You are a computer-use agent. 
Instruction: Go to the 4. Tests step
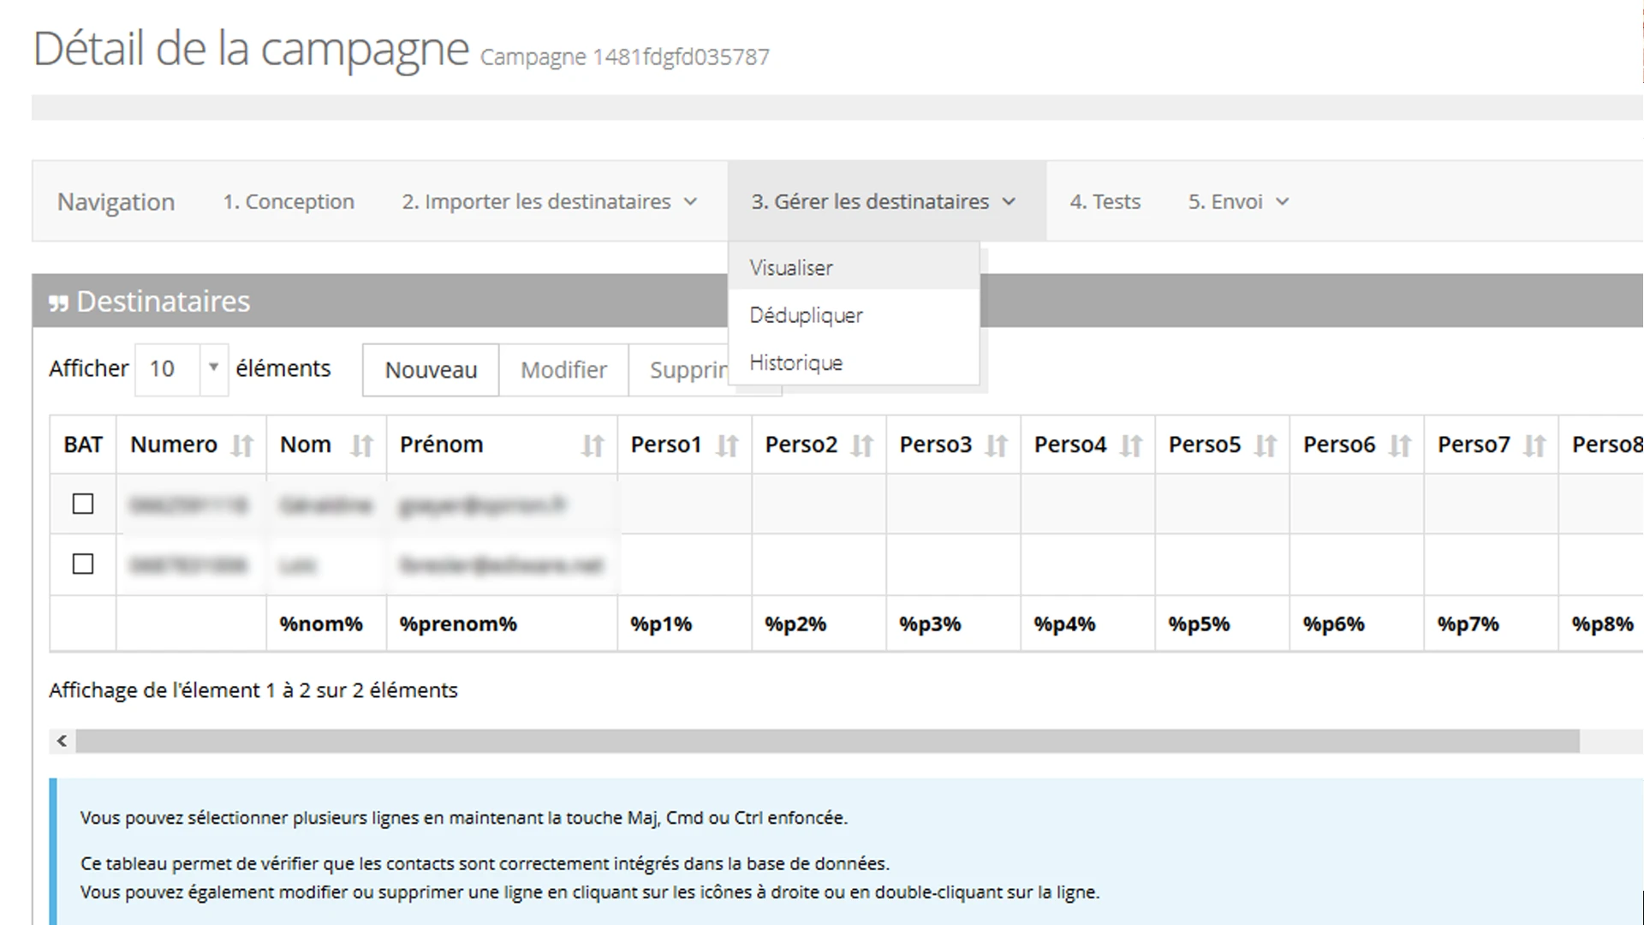pyautogui.click(x=1105, y=202)
